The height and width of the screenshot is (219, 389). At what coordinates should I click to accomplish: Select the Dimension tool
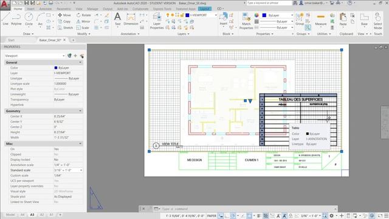(131, 19)
